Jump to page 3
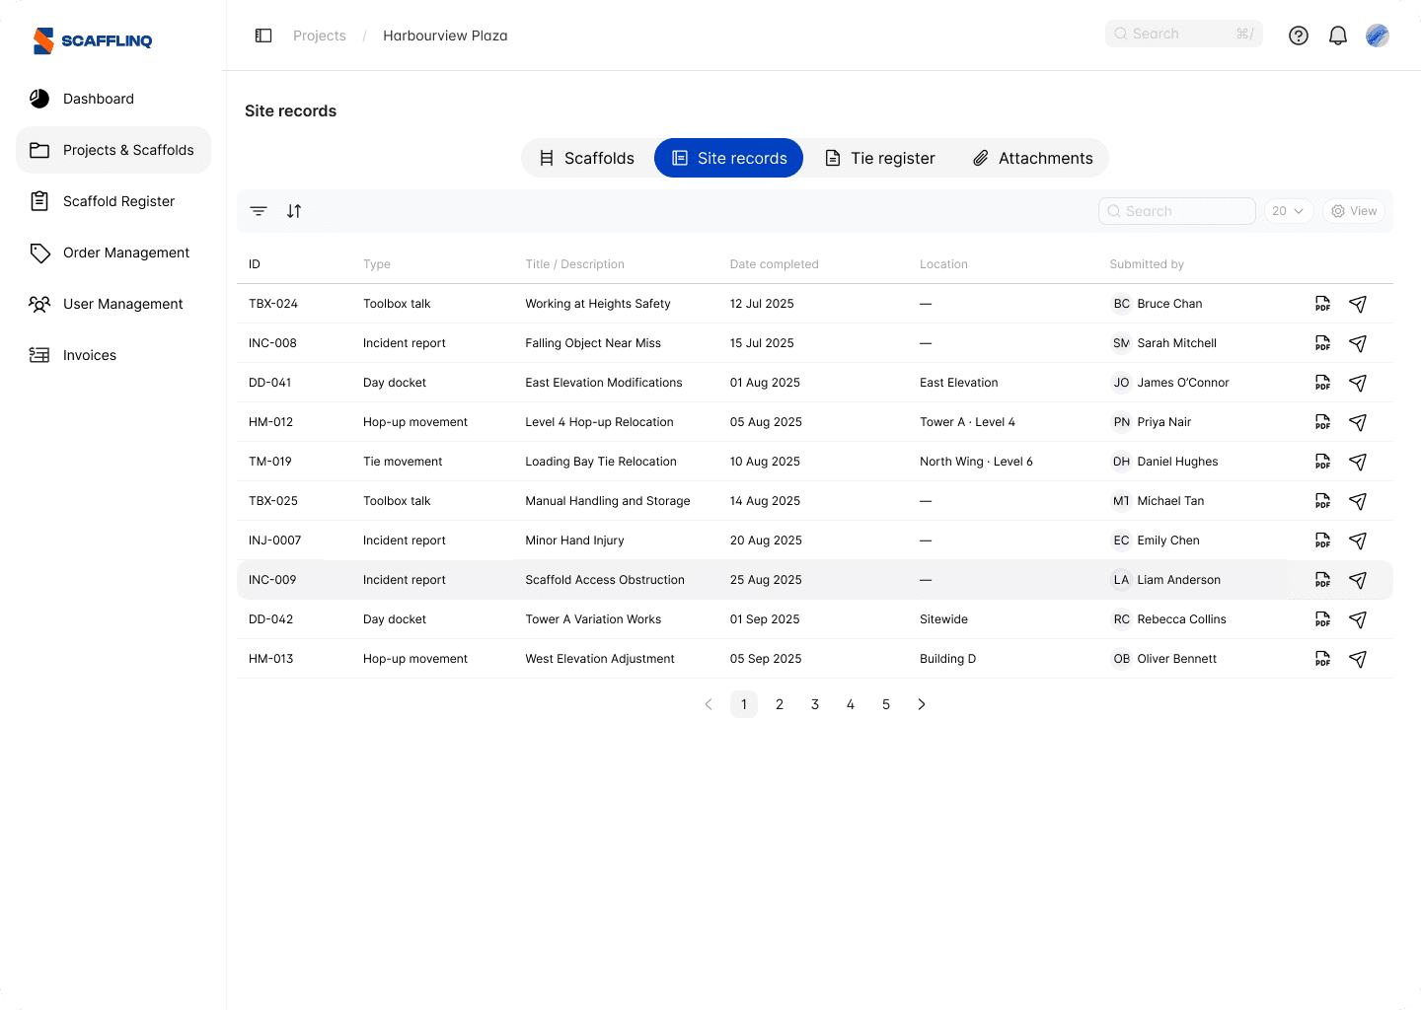 click(x=815, y=704)
